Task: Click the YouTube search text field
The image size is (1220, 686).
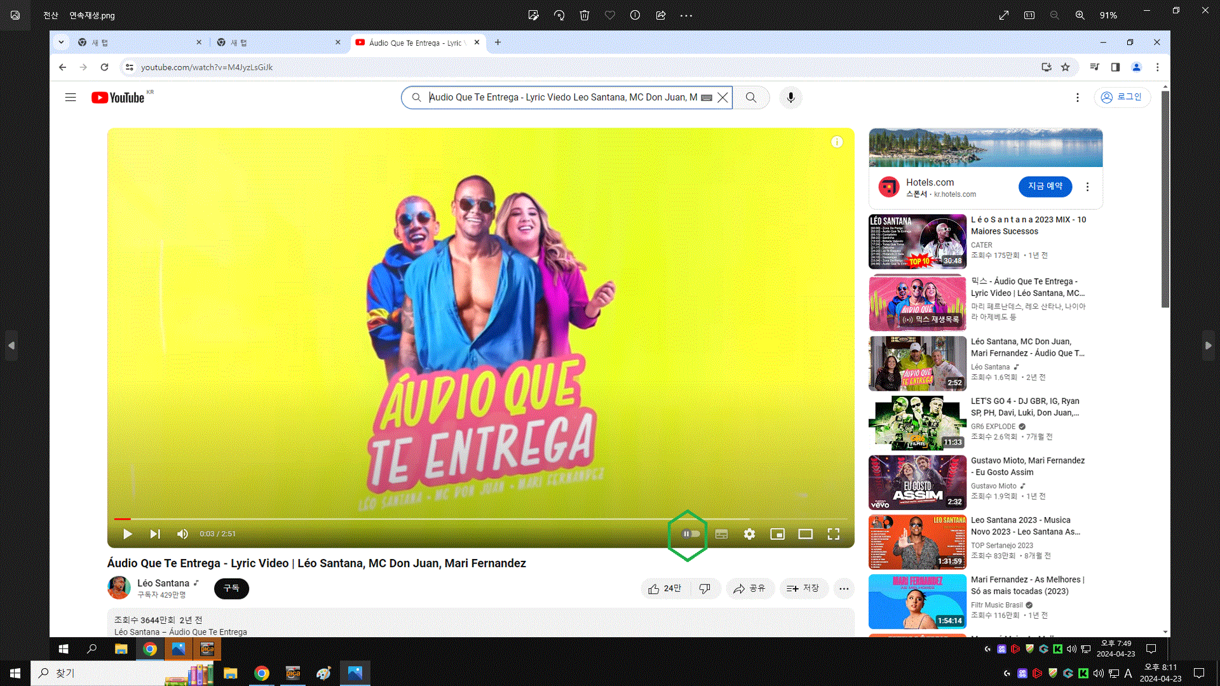Action: pos(562,97)
